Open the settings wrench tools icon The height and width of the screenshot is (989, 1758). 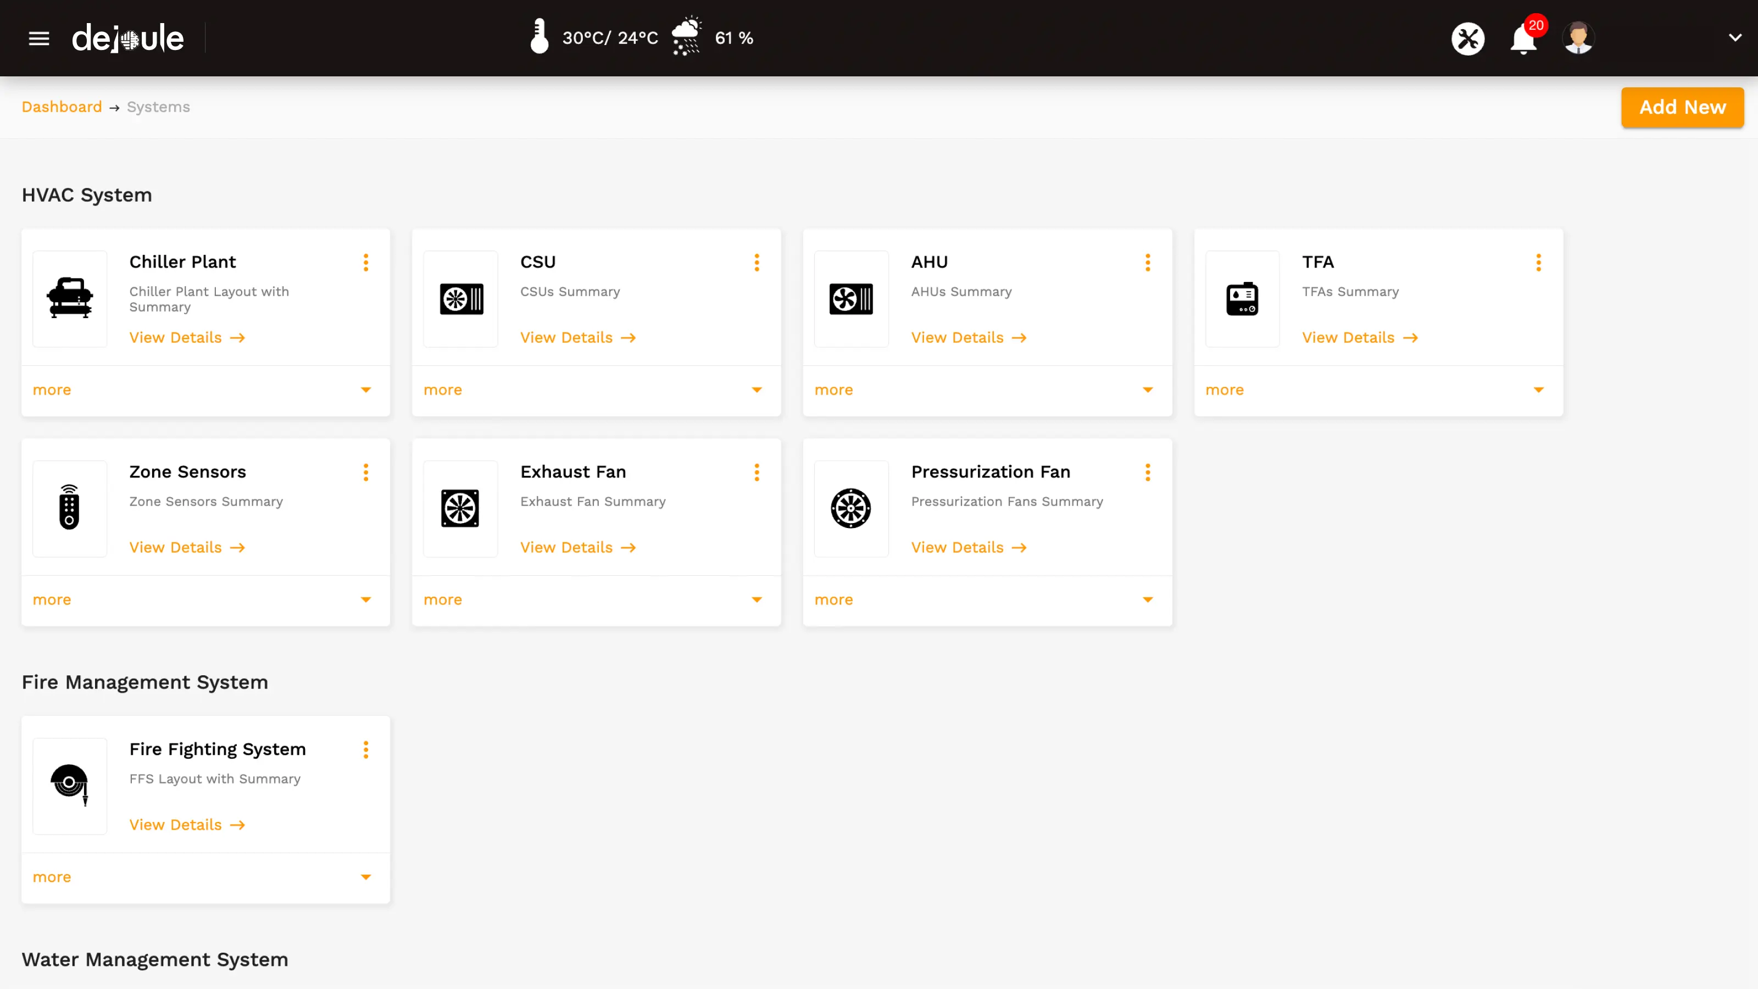point(1468,38)
